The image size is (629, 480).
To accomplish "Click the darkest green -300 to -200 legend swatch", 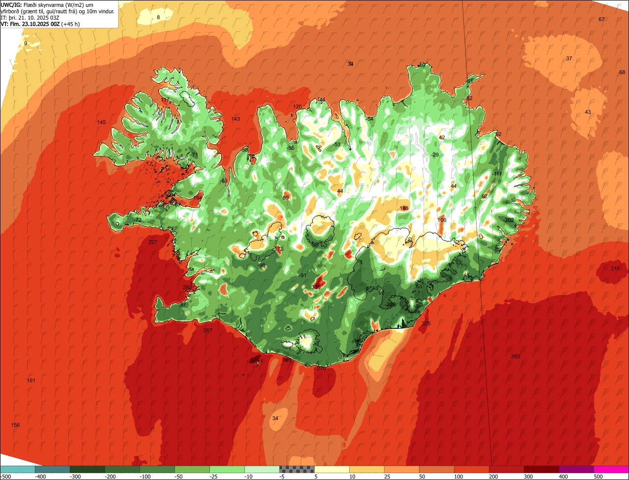I will tap(87, 469).
